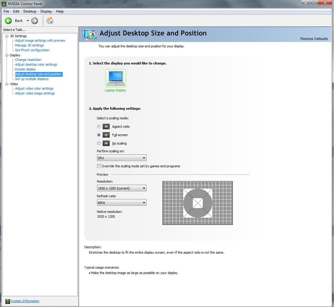
Task: Click the System Information icon
Action: 8,301
